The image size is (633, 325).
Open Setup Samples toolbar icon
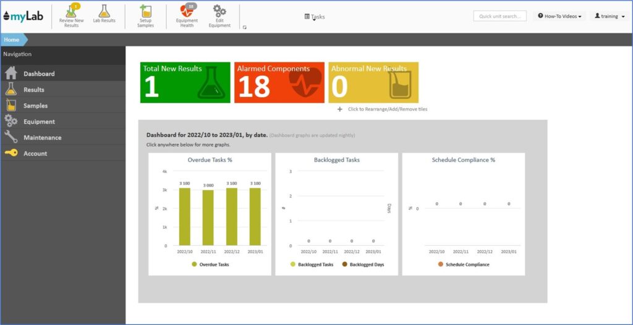(146, 11)
